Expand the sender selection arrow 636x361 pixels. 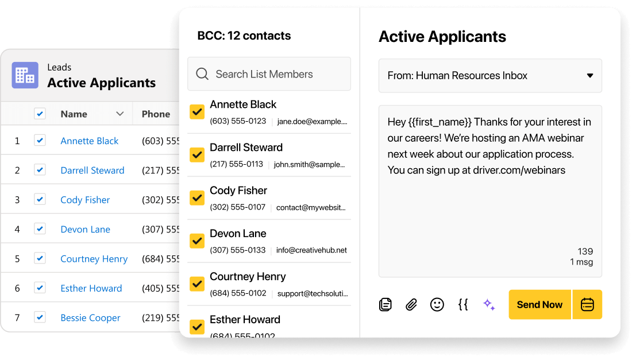[591, 75]
